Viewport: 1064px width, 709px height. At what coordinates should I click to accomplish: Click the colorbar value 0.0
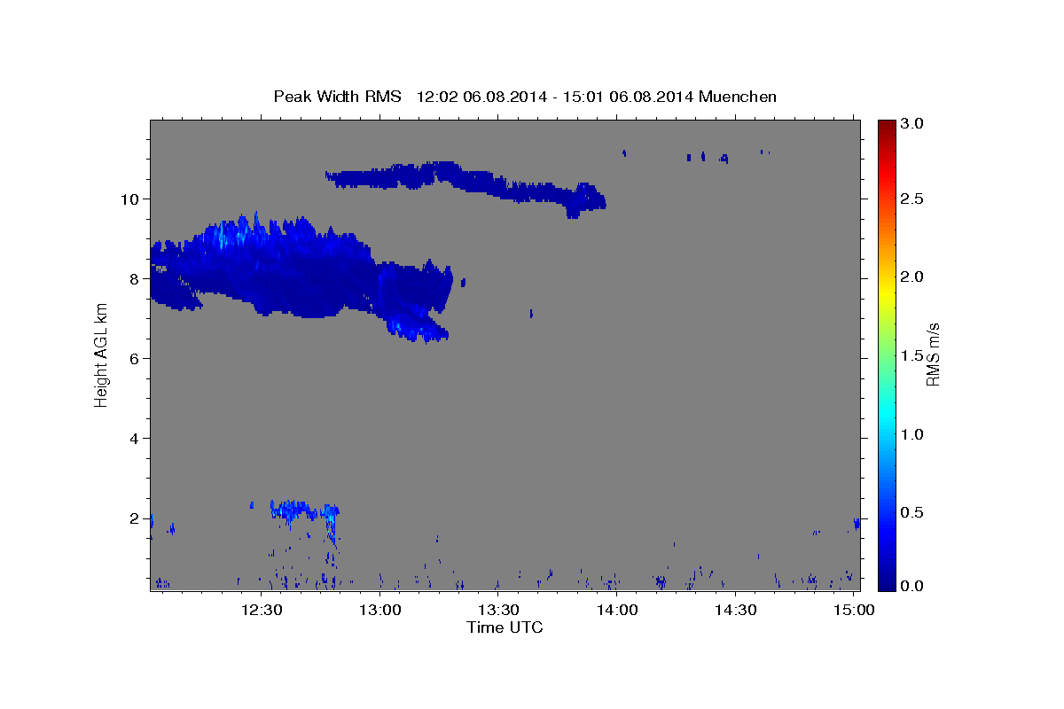914,586
